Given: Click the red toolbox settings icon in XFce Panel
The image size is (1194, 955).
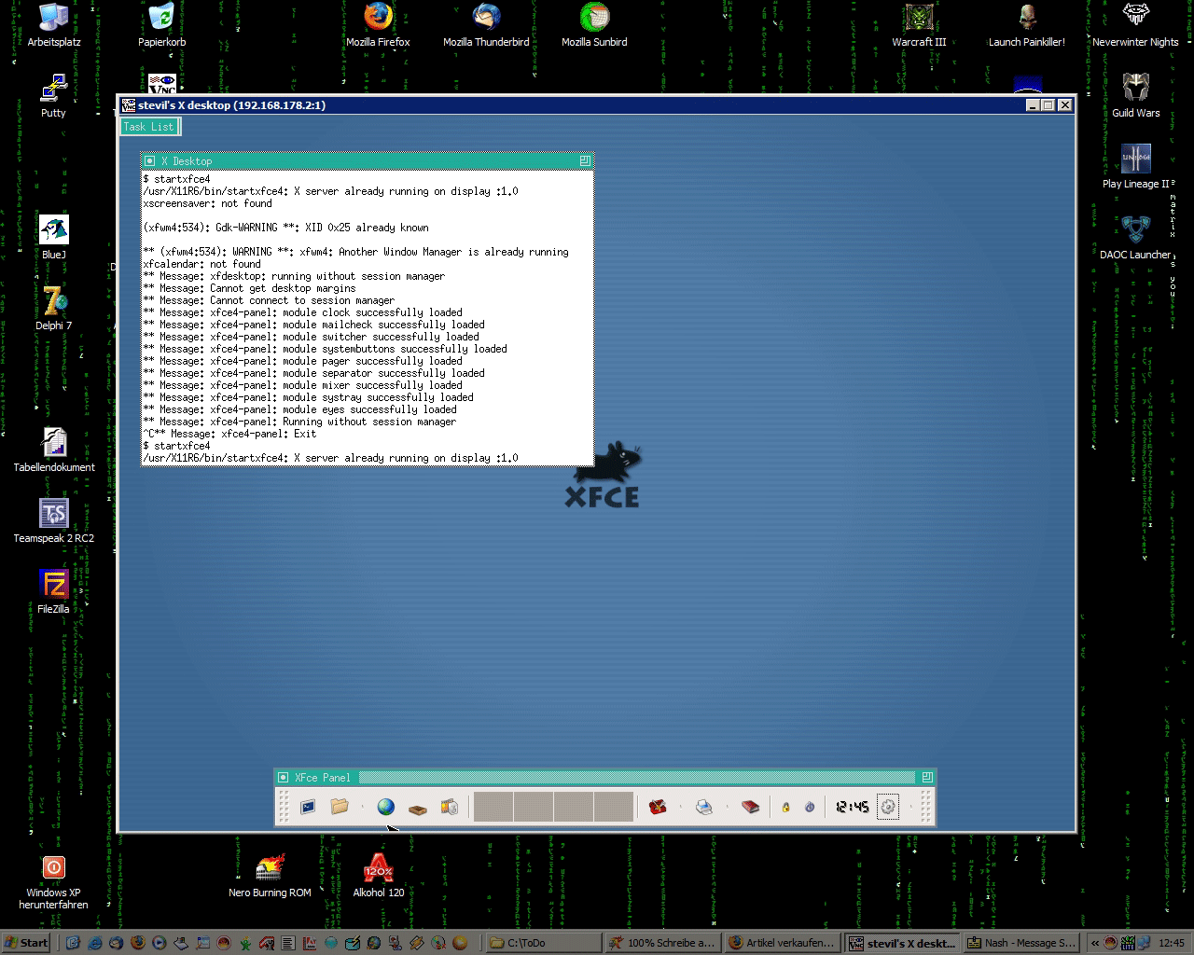Looking at the screenshot, I should (658, 807).
